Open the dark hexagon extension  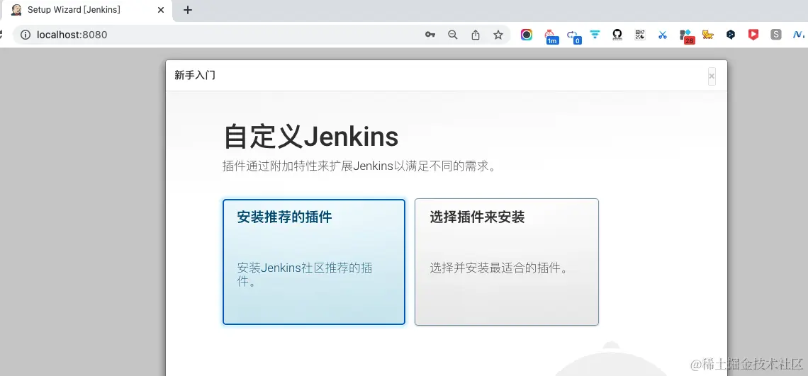click(x=731, y=35)
